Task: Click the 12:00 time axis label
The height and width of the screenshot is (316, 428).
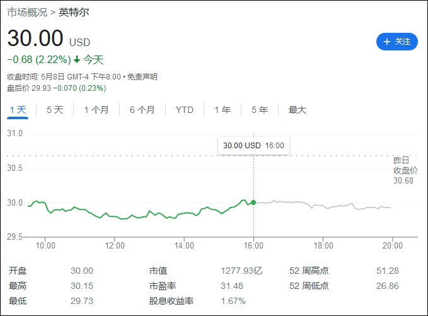Action: point(115,245)
